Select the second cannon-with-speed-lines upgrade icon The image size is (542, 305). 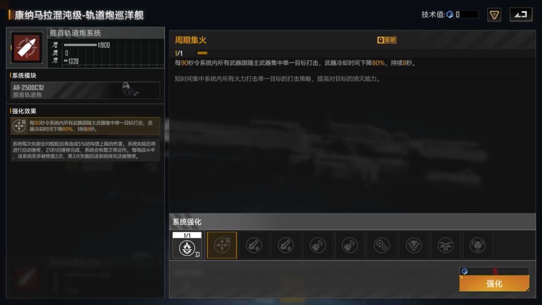pos(350,245)
